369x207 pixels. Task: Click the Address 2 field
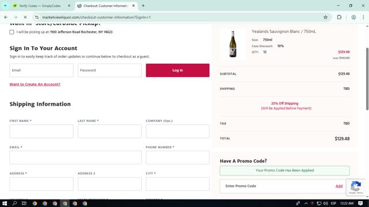[x=110, y=184]
